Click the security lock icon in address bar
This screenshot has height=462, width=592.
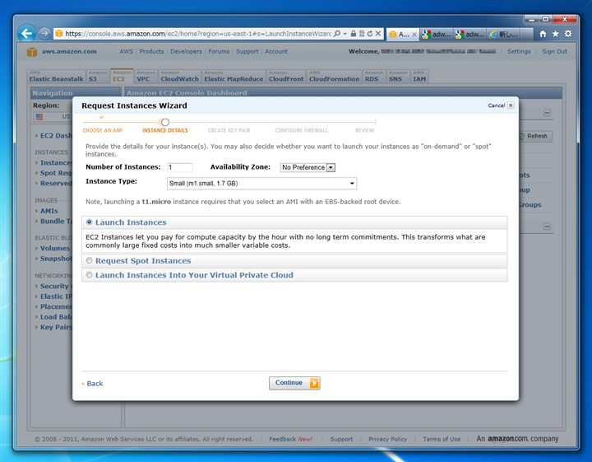[x=354, y=34]
